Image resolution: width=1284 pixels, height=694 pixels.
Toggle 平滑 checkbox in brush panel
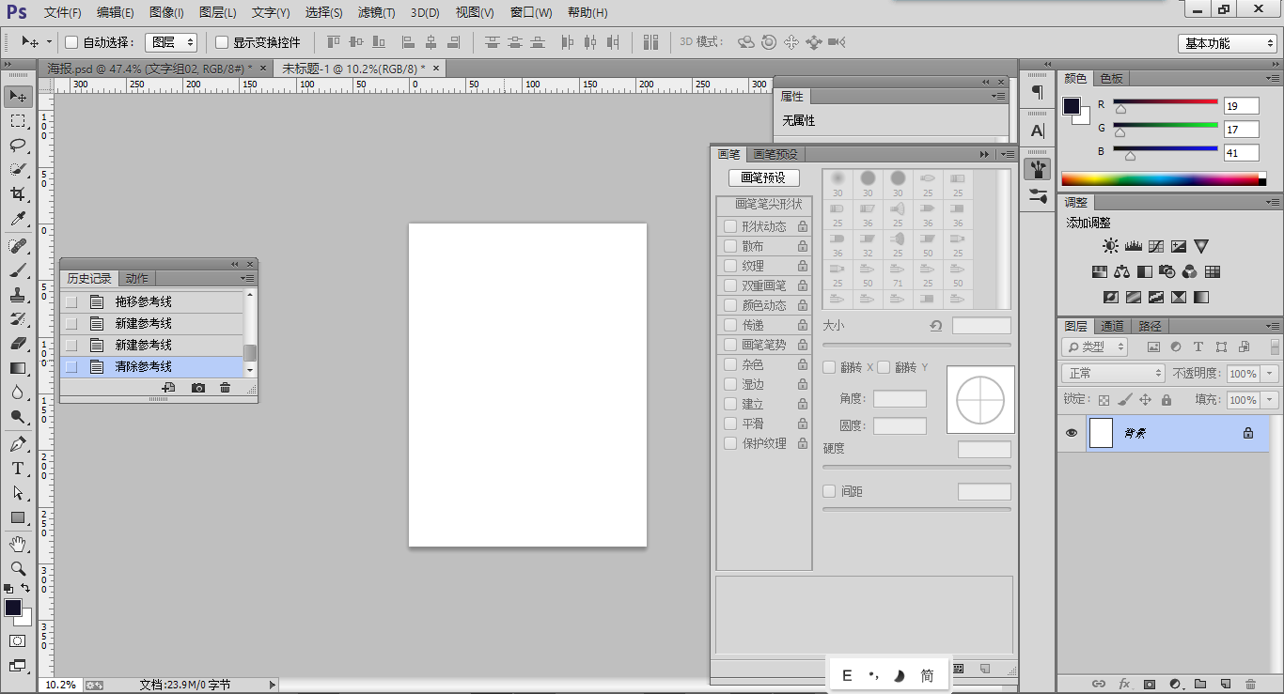[730, 424]
